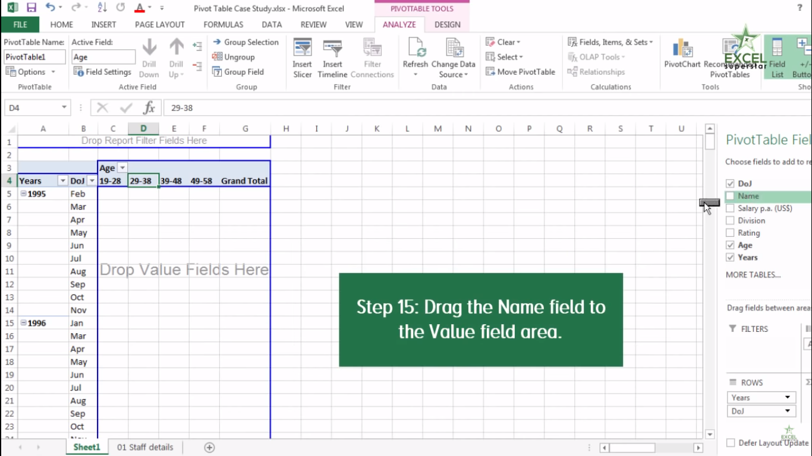Cancel the formula bar entry
Image resolution: width=812 pixels, height=456 pixels.
pos(102,108)
